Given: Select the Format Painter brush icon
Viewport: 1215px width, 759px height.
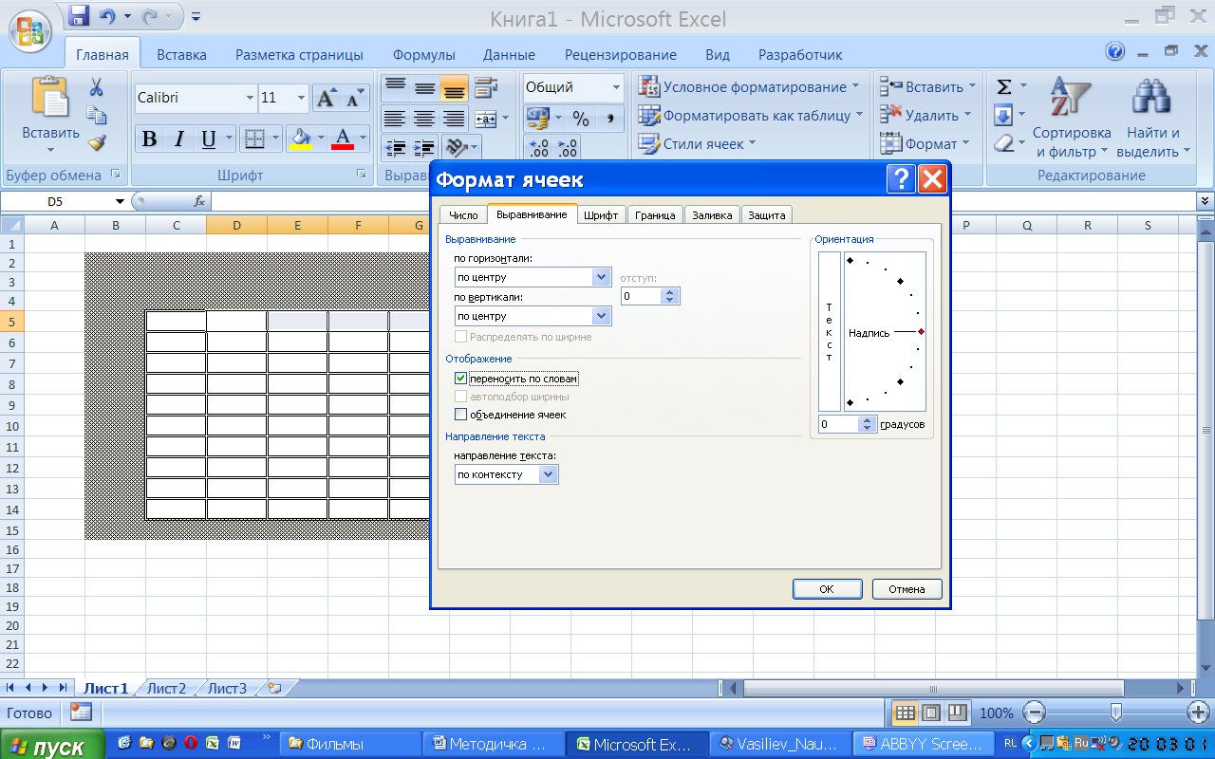Looking at the screenshot, I should pyautogui.click(x=96, y=143).
